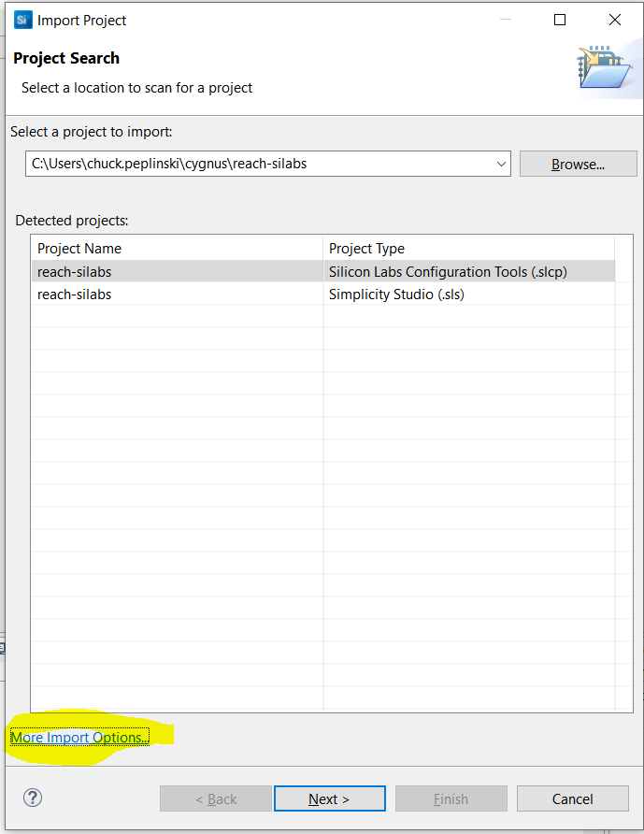The height and width of the screenshot is (834, 644).
Task: Click the Simplicity Studio Si title icon
Action: click(22, 21)
